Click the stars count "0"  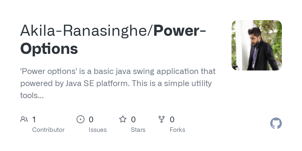133,120
